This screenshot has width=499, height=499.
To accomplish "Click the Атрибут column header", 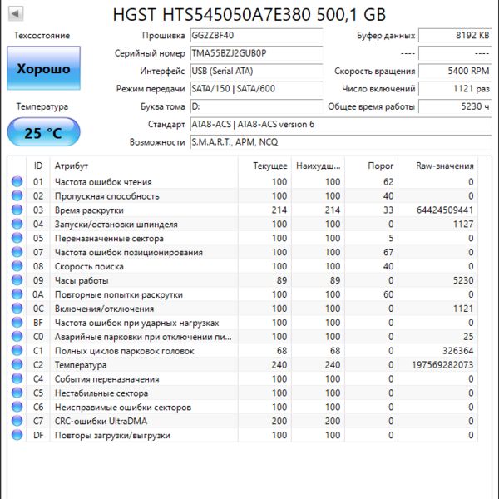I will (144, 166).
